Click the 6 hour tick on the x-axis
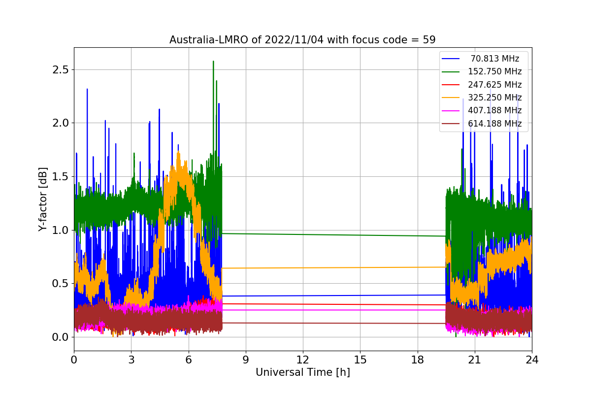This screenshot has width=591, height=394. coord(188,360)
